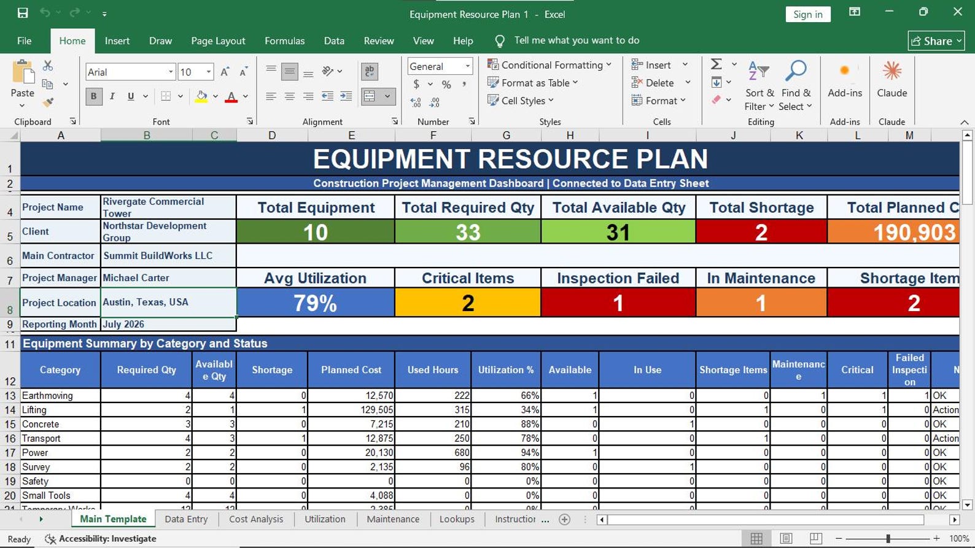This screenshot has width=975, height=548.
Task: Click Increase Indent icon
Action: 346,96
